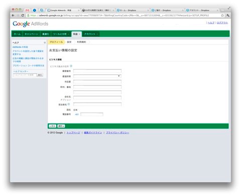Click the continue (続行) button in the green bar

coord(61,126)
